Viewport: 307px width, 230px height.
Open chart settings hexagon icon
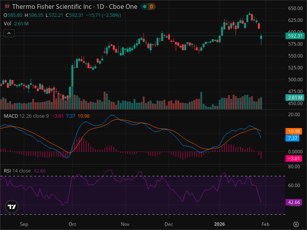pos(296,224)
